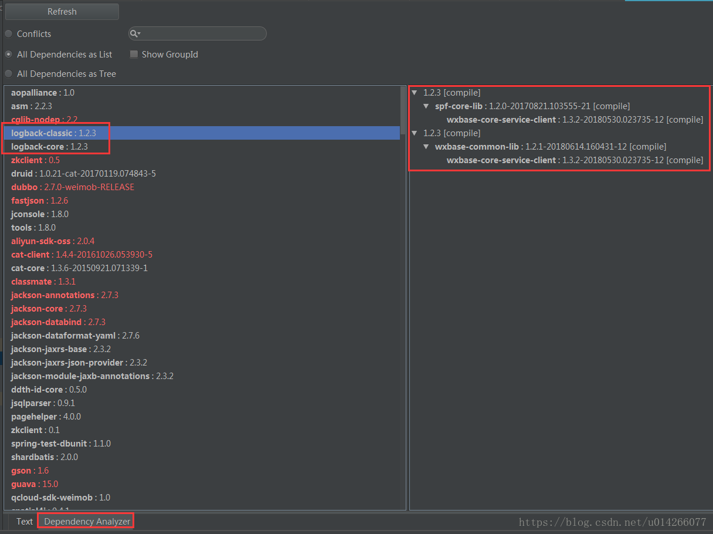This screenshot has width=713, height=534.
Task: Select ddth-id-core : 0.5.0 entry
Action: click(49, 390)
